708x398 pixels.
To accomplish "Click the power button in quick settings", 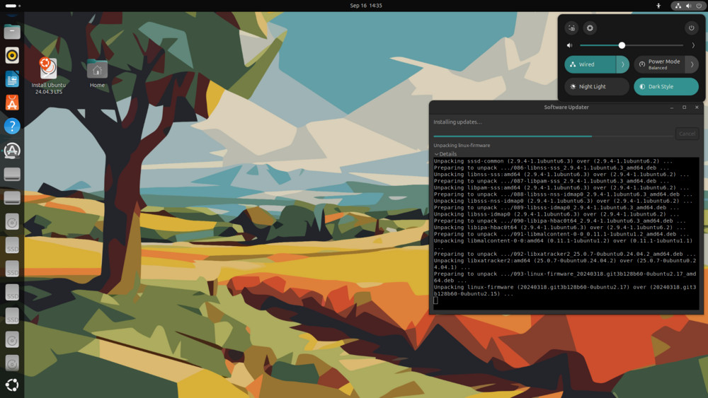I will click(x=692, y=28).
